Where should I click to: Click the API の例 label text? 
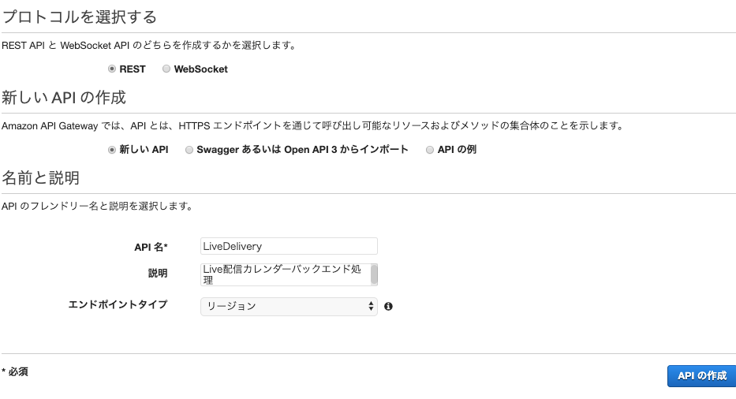[457, 150]
